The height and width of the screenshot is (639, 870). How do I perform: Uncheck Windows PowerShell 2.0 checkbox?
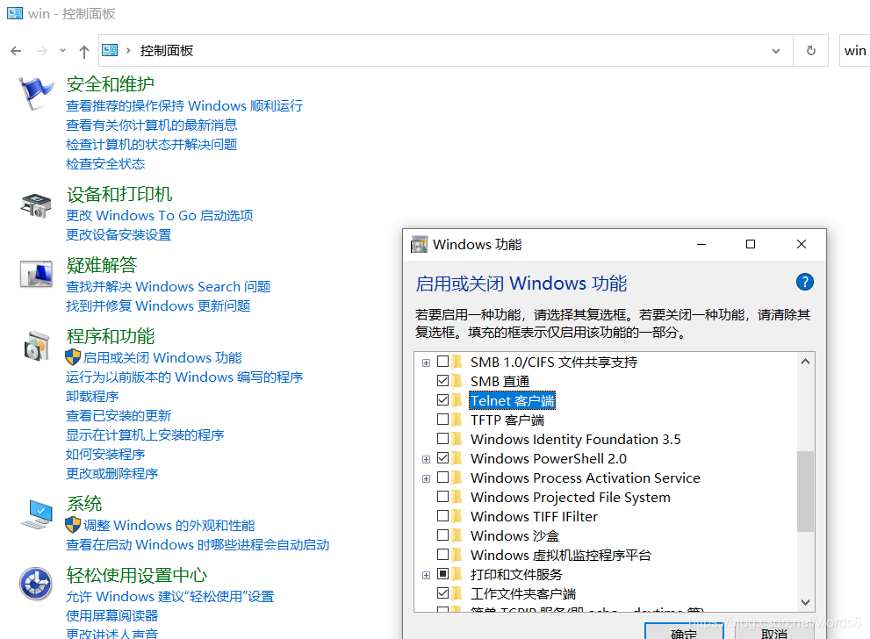pyautogui.click(x=442, y=458)
